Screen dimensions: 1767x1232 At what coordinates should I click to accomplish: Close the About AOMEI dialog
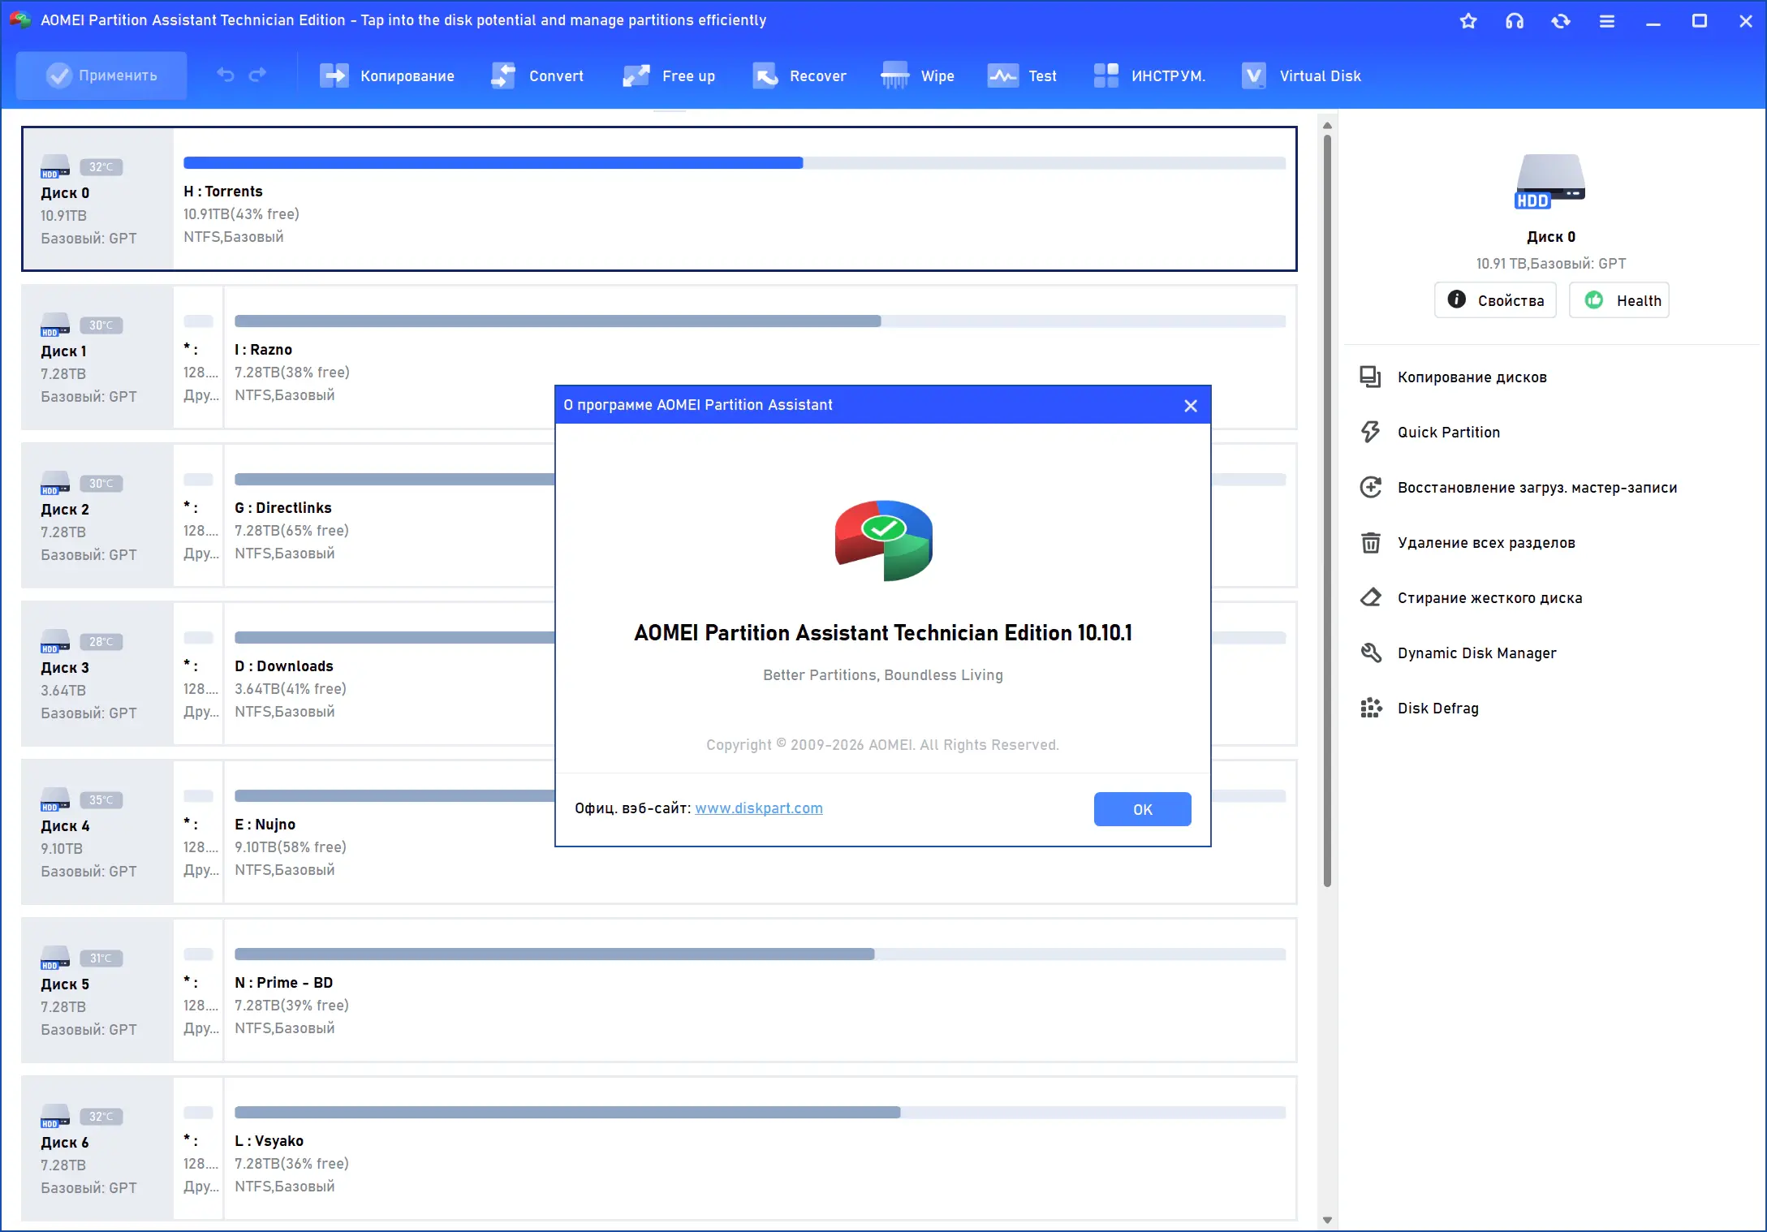(x=1190, y=406)
